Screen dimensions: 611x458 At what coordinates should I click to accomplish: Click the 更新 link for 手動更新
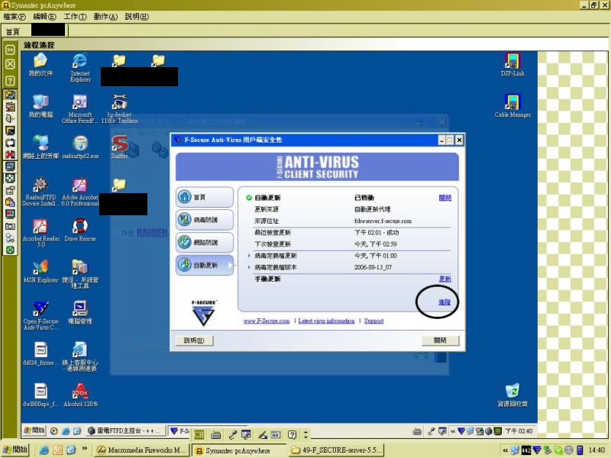pyautogui.click(x=445, y=279)
